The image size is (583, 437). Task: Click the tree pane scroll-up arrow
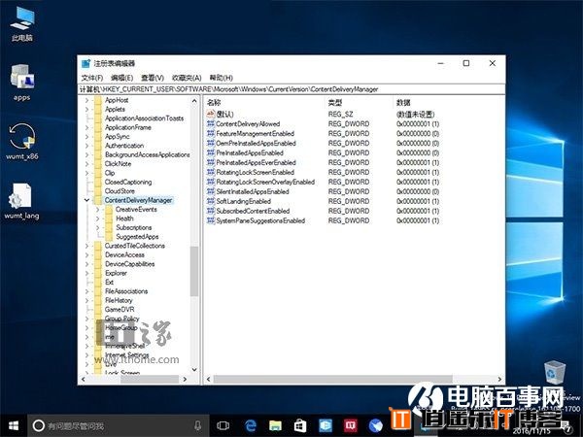click(x=194, y=101)
